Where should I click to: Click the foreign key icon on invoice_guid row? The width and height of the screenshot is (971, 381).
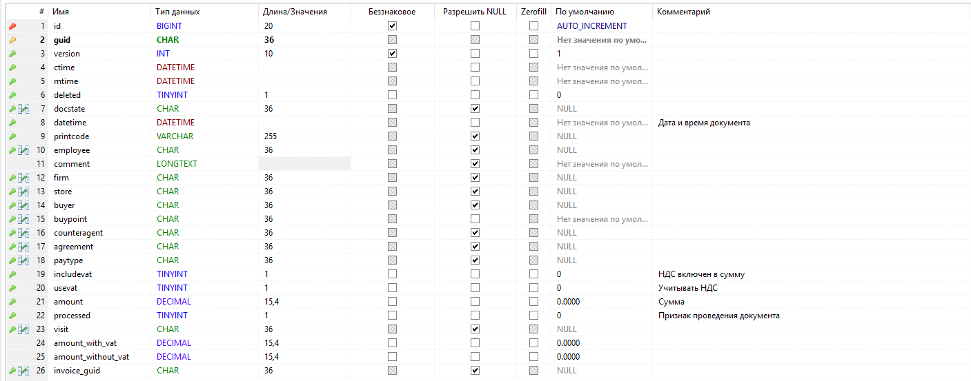(x=23, y=371)
